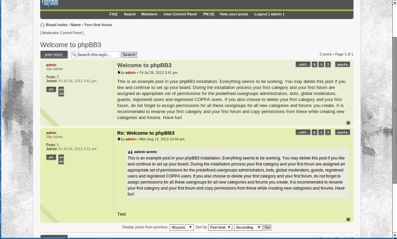Click the permalink icon beside the first post date
Image resolution: width=397 pixels, height=239 pixels.
[x=118, y=72]
